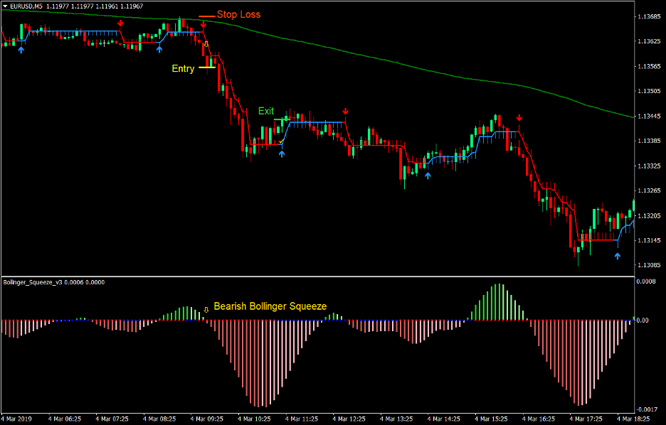Select the Exit label above the candles
The width and height of the screenshot is (666, 425).
(x=265, y=112)
